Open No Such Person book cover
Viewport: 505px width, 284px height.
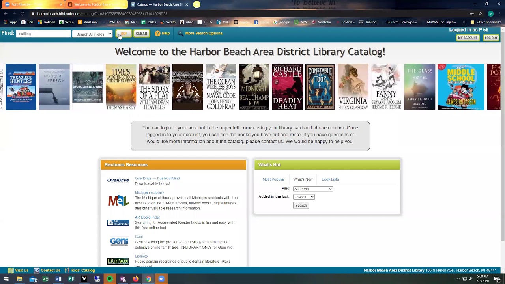coord(54,87)
